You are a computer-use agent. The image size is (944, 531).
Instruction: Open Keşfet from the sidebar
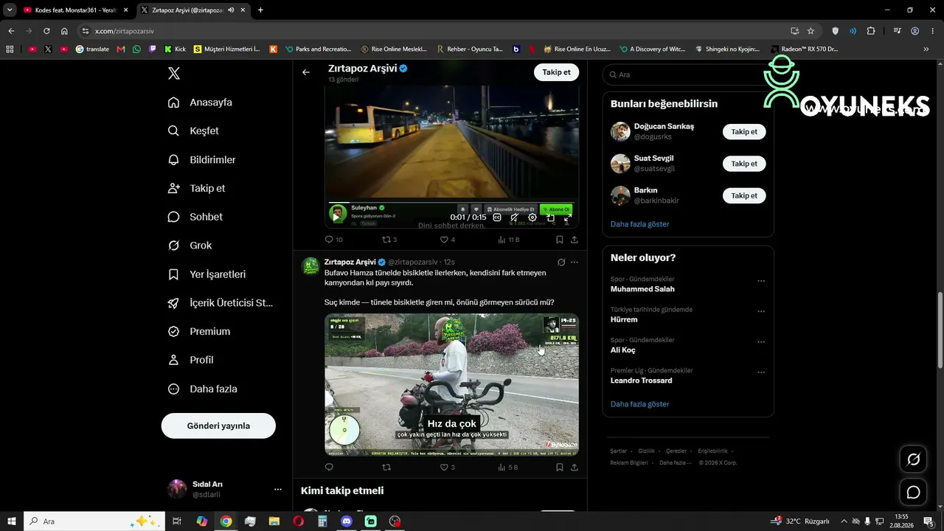tap(194, 131)
